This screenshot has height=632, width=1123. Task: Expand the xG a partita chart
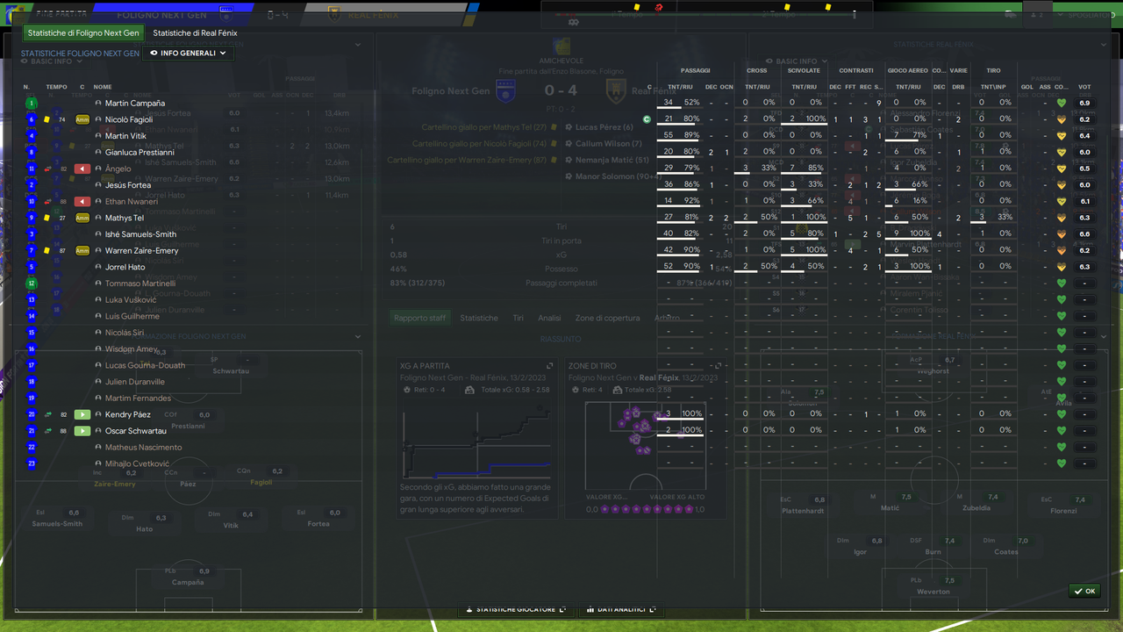[550, 365]
